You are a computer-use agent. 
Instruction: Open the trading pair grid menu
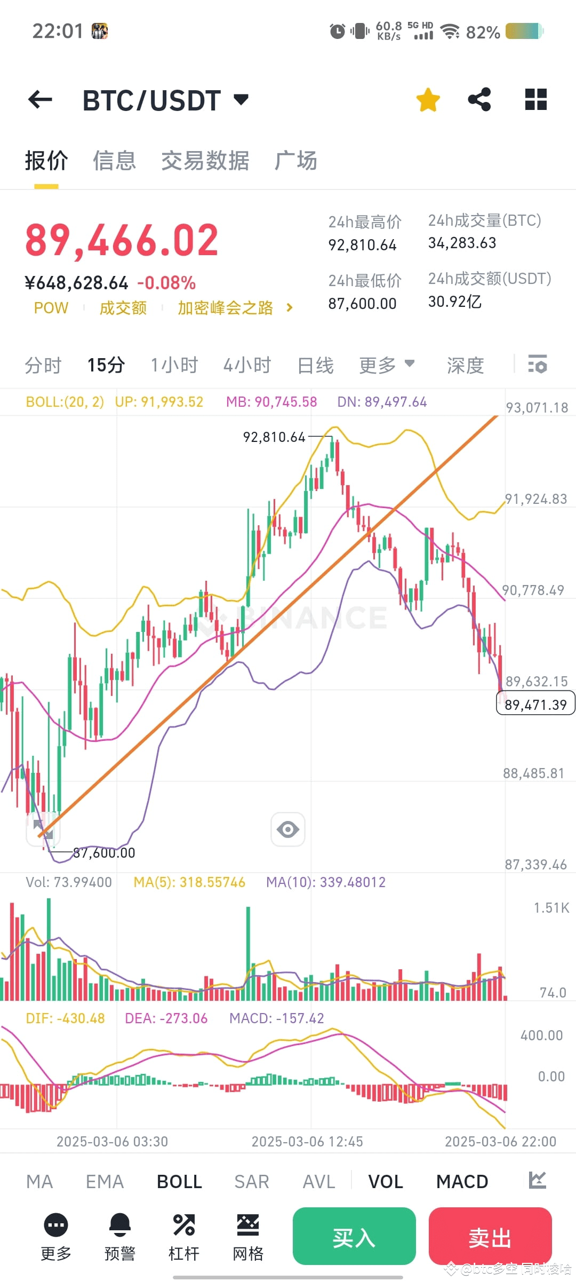point(535,99)
